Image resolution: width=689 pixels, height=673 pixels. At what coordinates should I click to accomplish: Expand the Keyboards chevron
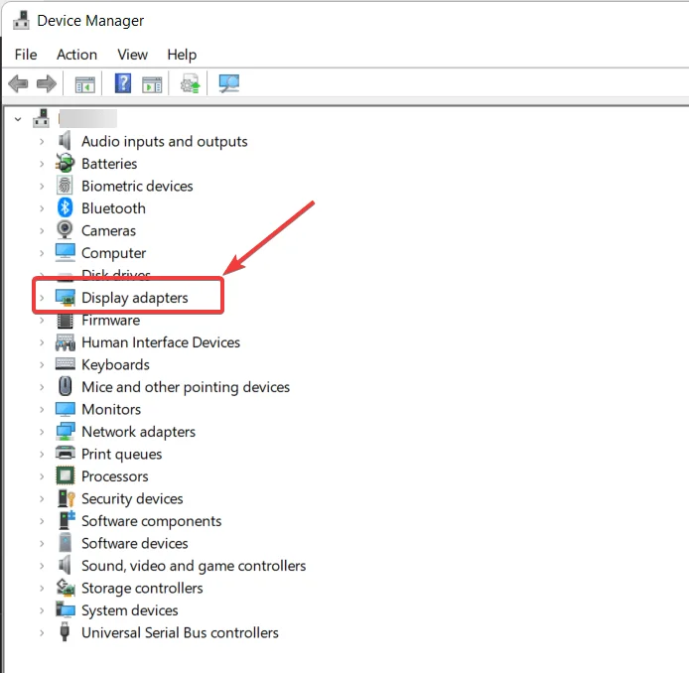coord(42,364)
